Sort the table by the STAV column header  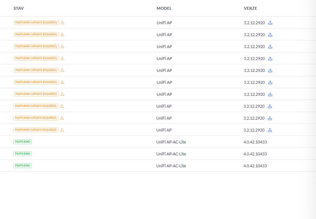coord(18,8)
